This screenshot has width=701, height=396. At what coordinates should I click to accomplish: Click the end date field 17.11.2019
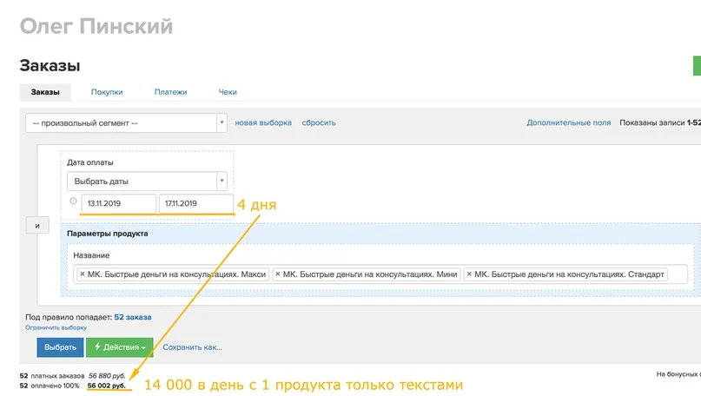tap(195, 204)
